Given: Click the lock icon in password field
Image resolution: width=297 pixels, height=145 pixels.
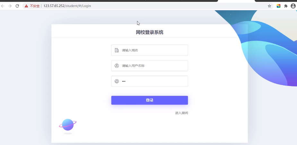Looking at the screenshot, I should [x=117, y=81].
